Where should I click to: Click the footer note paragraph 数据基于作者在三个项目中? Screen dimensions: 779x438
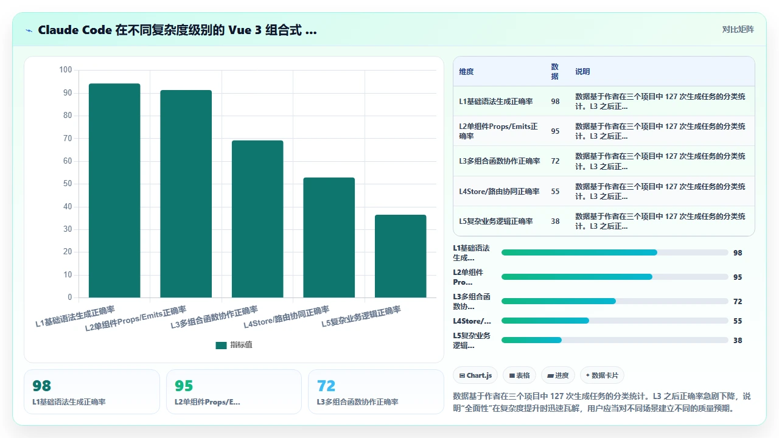[x=603, y=402]
